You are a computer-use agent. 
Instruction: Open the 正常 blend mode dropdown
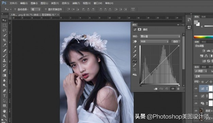(203, 76)
